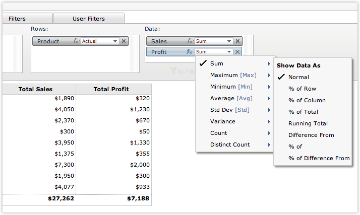Open the Sales Sum dropdown
The height and width of the screenshot is (215, 360).
229,41
